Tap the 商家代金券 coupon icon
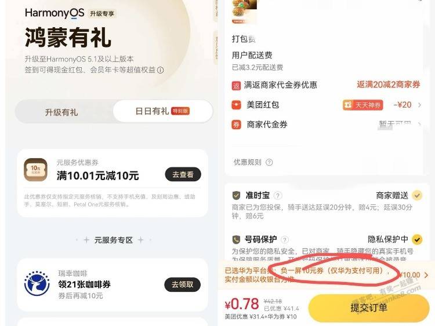The height and width of the screenshot is (326, 435). (x=237, y=124)
